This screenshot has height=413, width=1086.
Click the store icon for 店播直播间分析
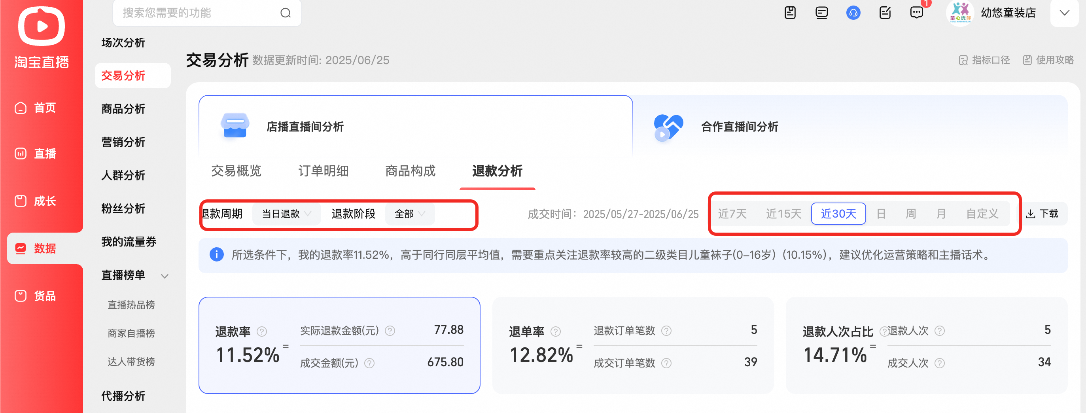(235, 125)
